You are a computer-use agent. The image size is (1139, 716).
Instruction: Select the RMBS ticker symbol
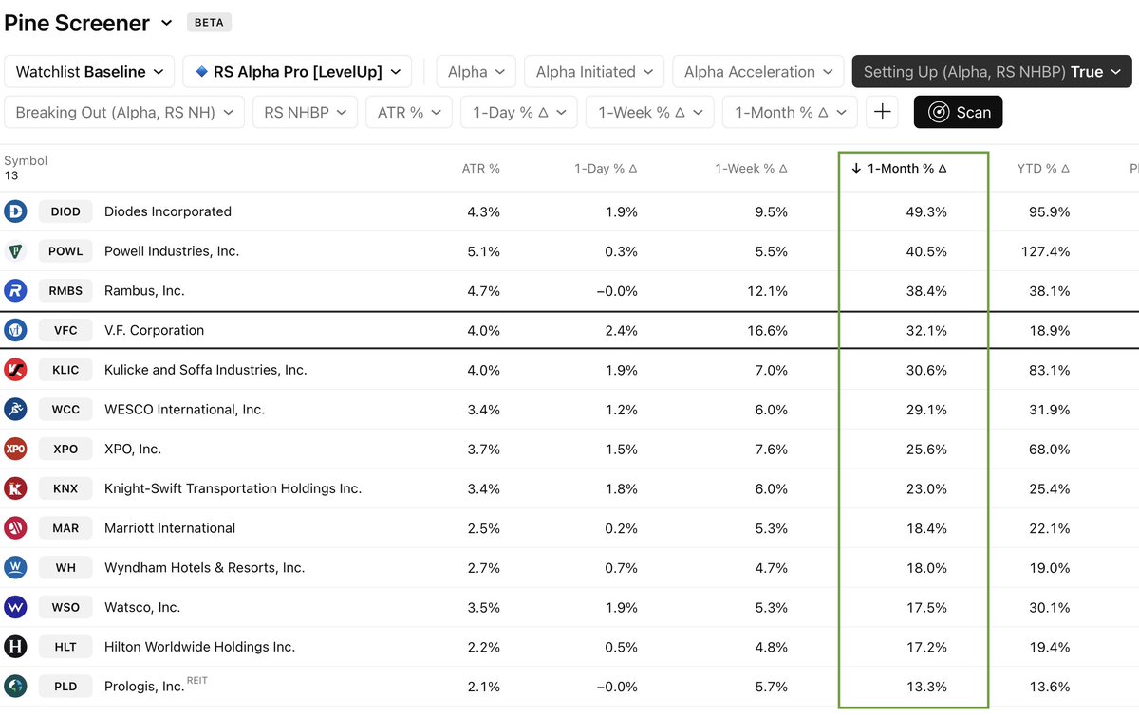pyautogui.click(x=65, y=291)
